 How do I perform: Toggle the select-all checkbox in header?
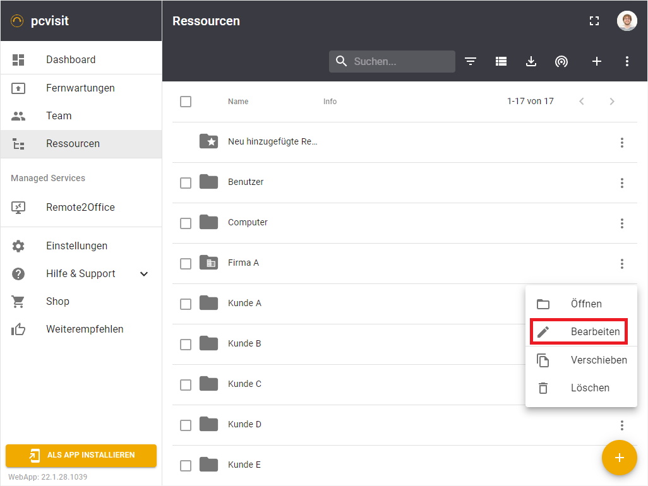click(x=186, y=102)
